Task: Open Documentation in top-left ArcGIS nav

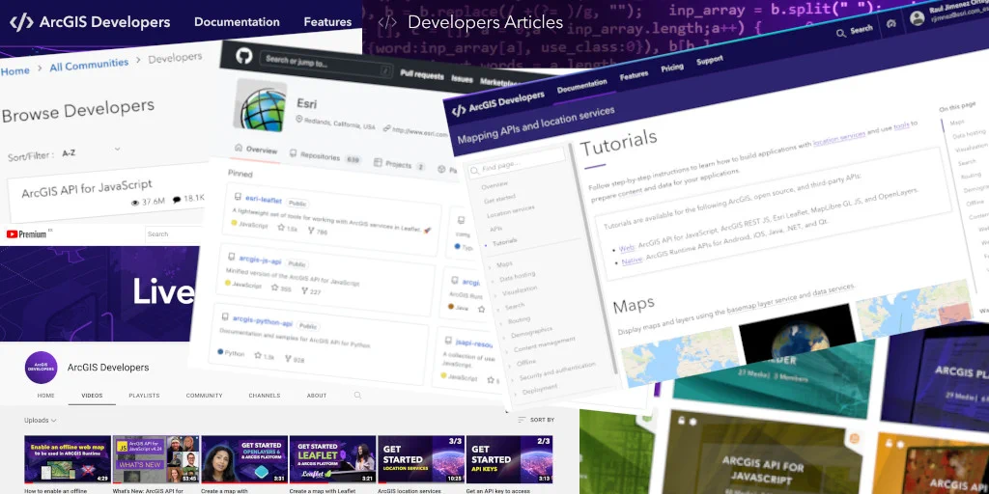Action: coord(237,22)
